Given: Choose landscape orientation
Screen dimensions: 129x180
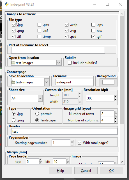Looking at the screenshot, I should tap(37, 120).
